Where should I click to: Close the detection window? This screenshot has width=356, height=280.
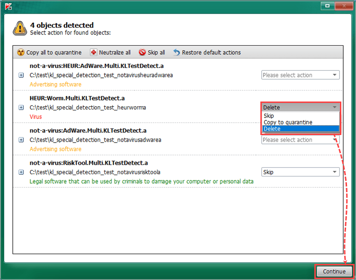point(343,6)
